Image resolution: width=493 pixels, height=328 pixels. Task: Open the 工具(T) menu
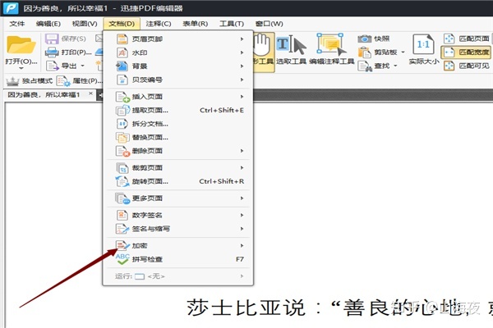pos(232,24)
